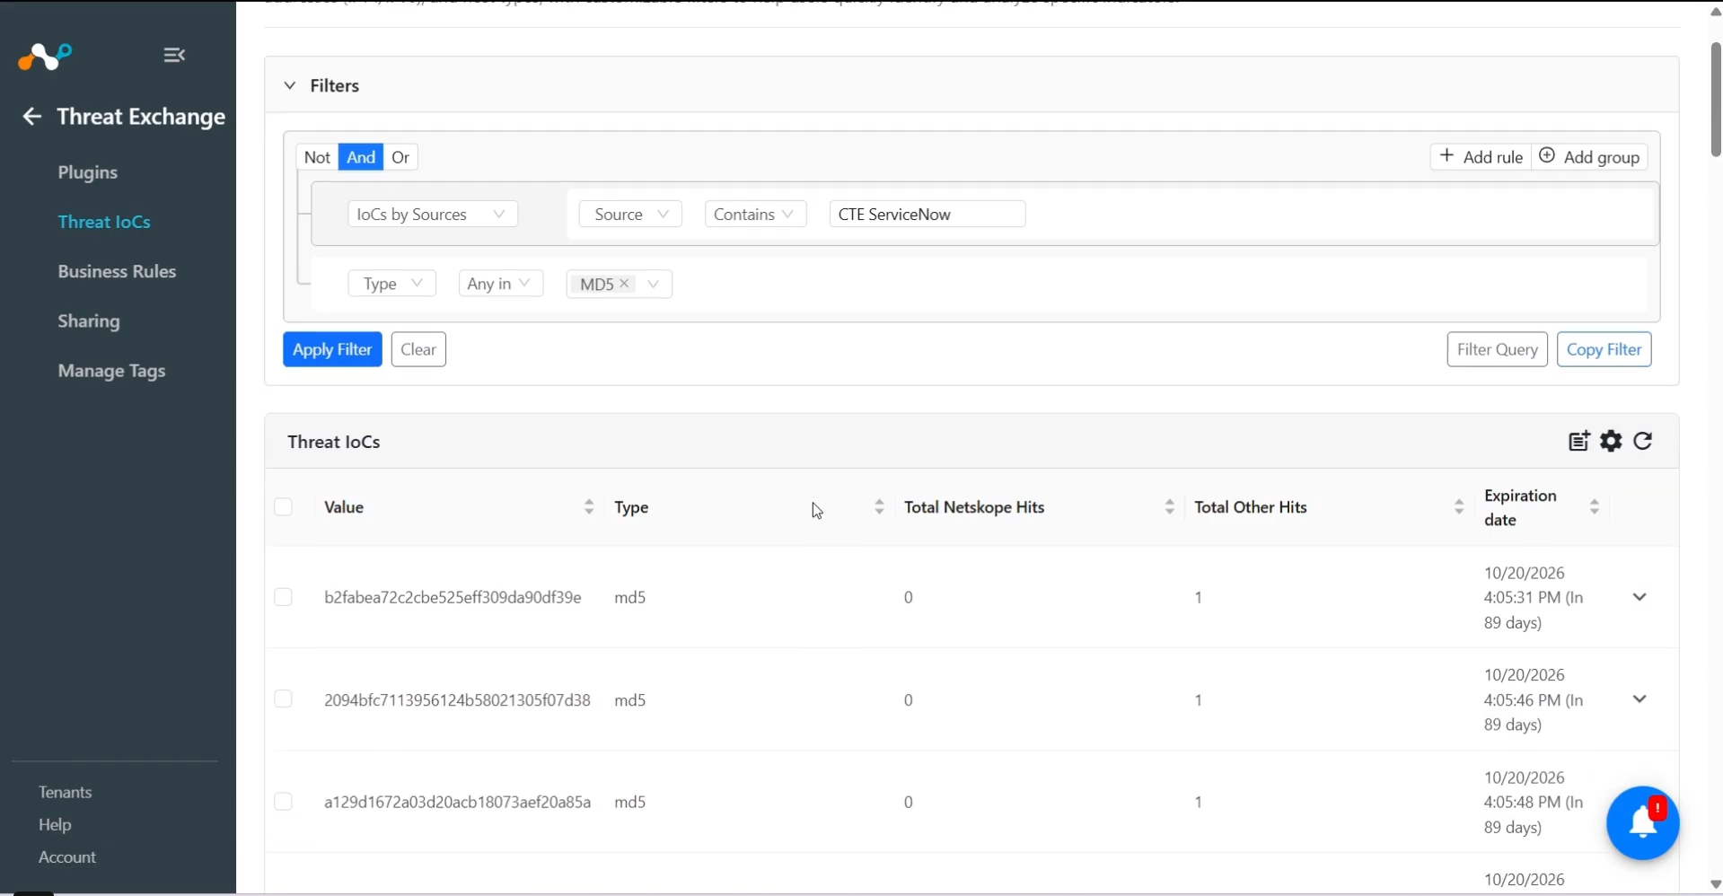Choose the Or operator

click(x=400, y=157)
